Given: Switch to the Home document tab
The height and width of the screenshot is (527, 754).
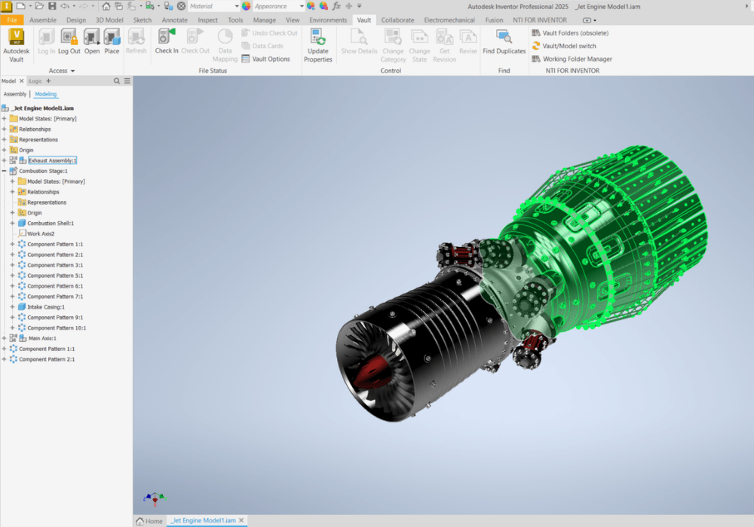Looking at the screenshot, I should [x=149, y=521].
